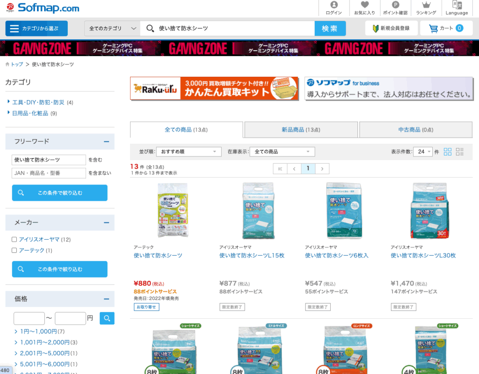479x374 pixels.
Task: Collapse the フリーワード filter section
Action: (x=106, y=141)
